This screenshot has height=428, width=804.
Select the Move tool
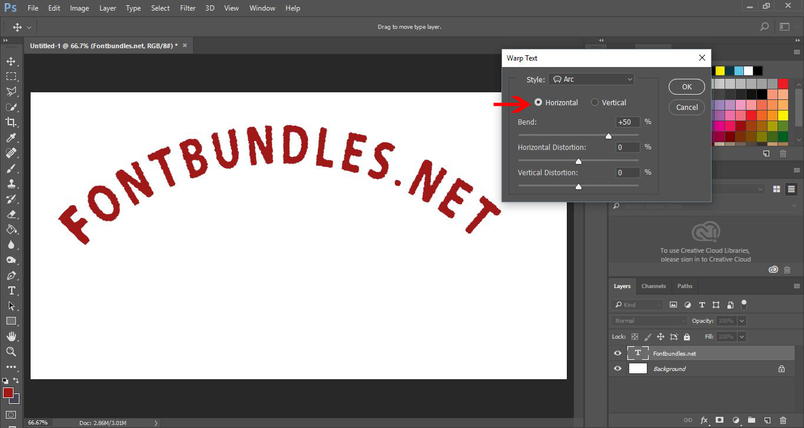click(12, 61)
